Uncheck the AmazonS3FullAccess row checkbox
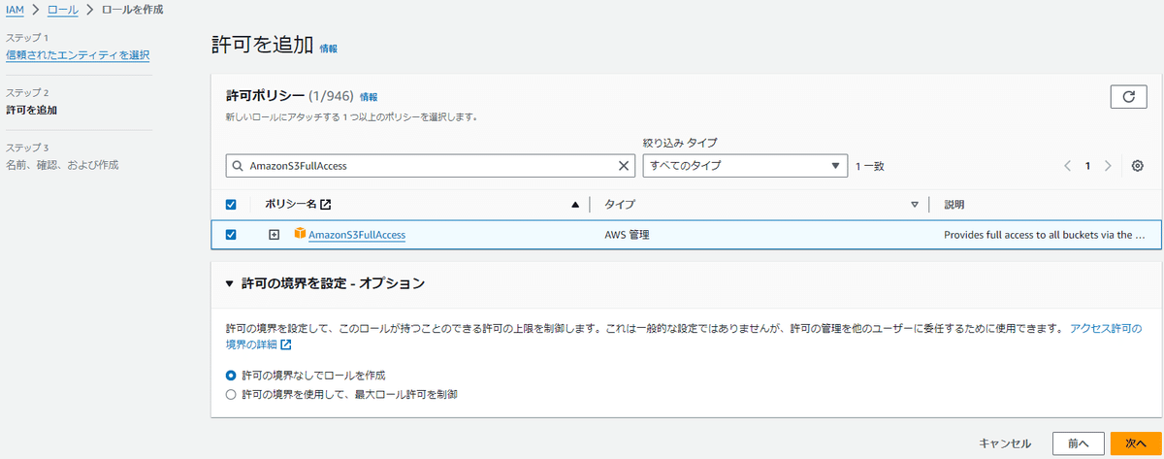 231,235
